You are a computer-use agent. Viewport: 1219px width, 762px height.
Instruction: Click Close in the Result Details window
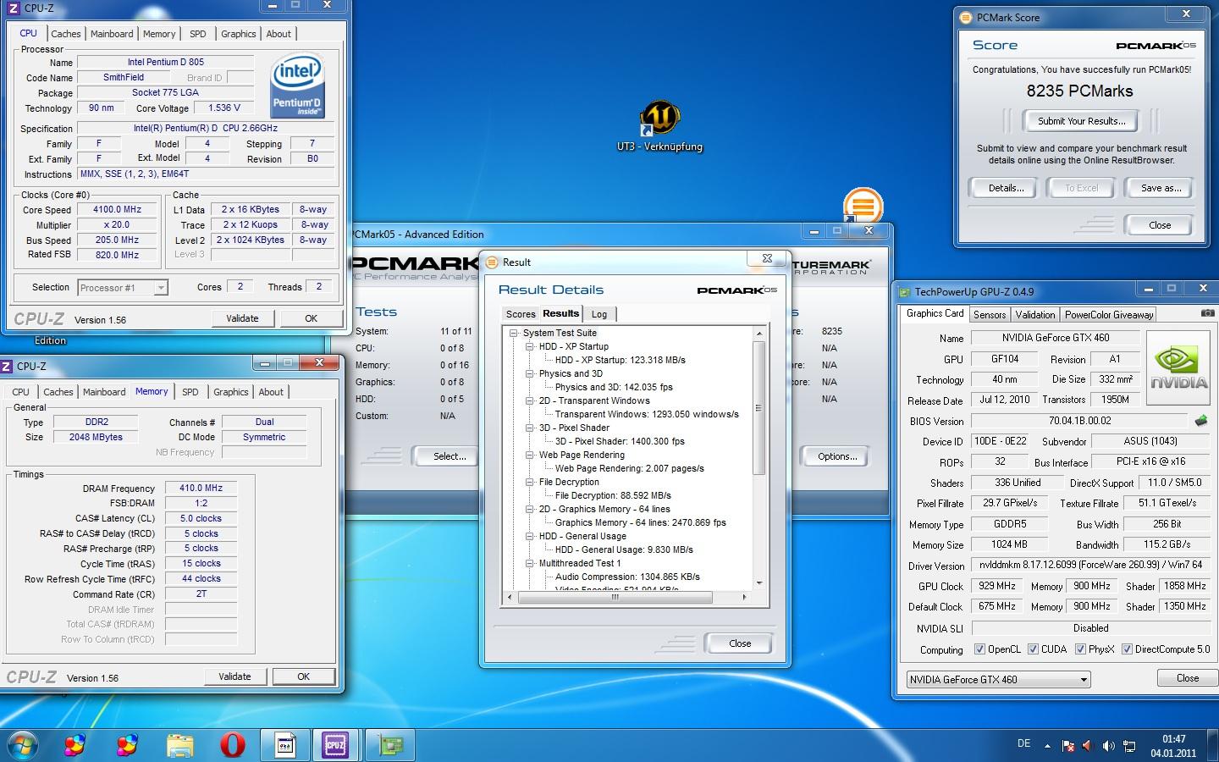coord(740,643)
